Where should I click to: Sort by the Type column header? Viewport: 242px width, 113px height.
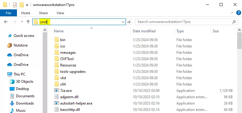click(x=180, y=31)
